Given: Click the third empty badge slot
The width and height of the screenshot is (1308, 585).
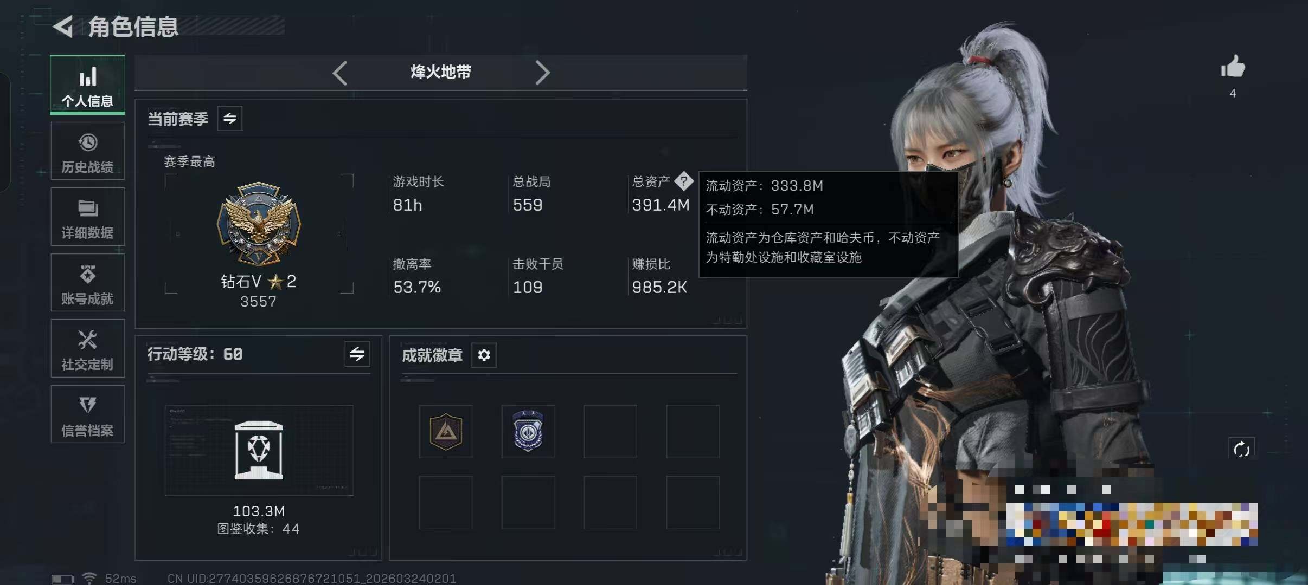Looking at the screenshot, I should pyautogui.click(x=611, y=432).
